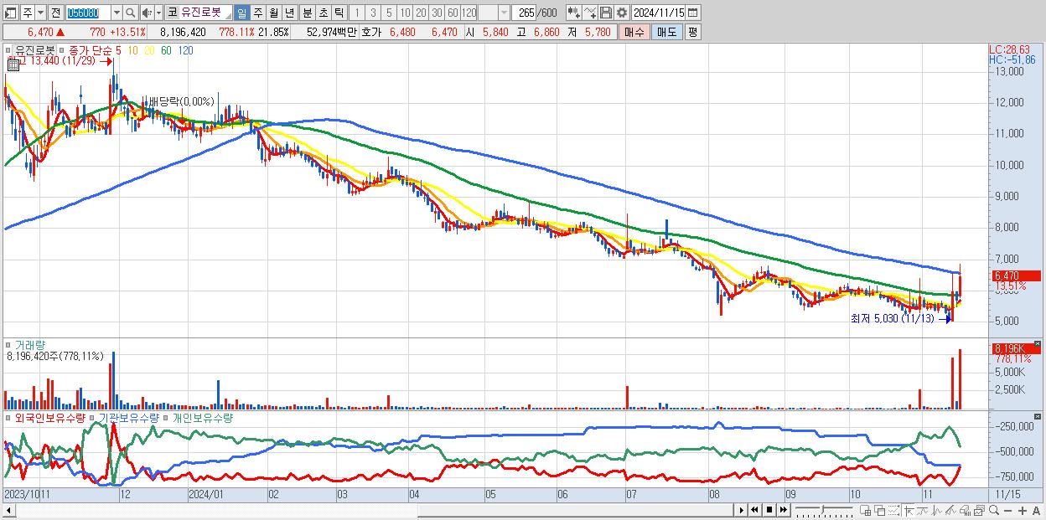Expand the price chart panel's top-left corner icon
1046x520 pixels.
coord(9,49)
